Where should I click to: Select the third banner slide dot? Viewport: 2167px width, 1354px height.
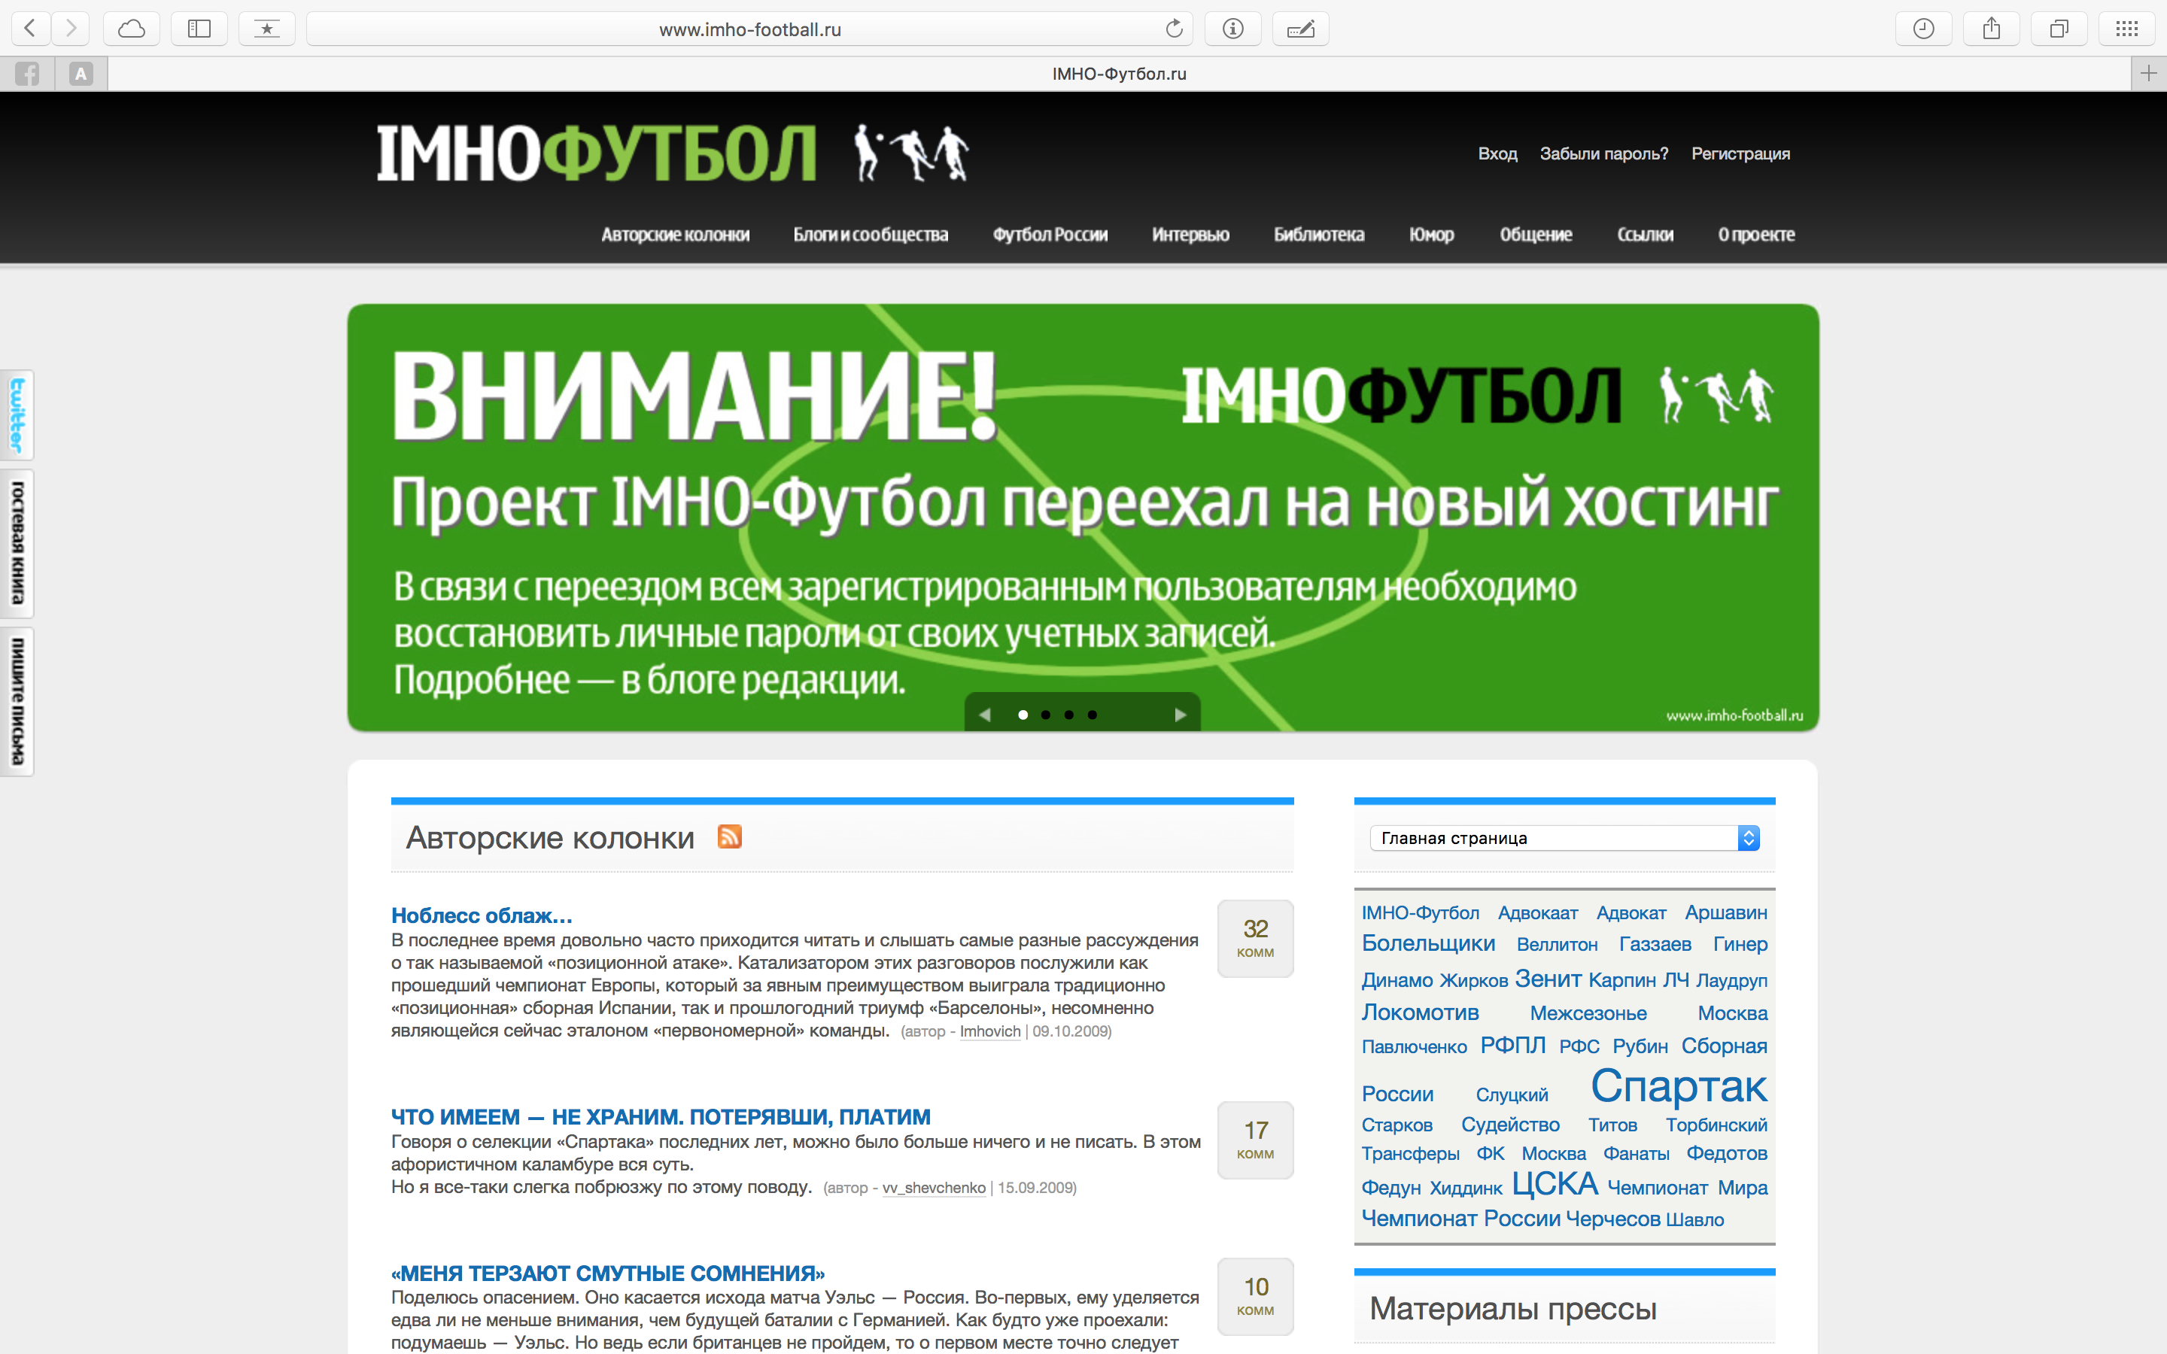(x=1069, y=715)
